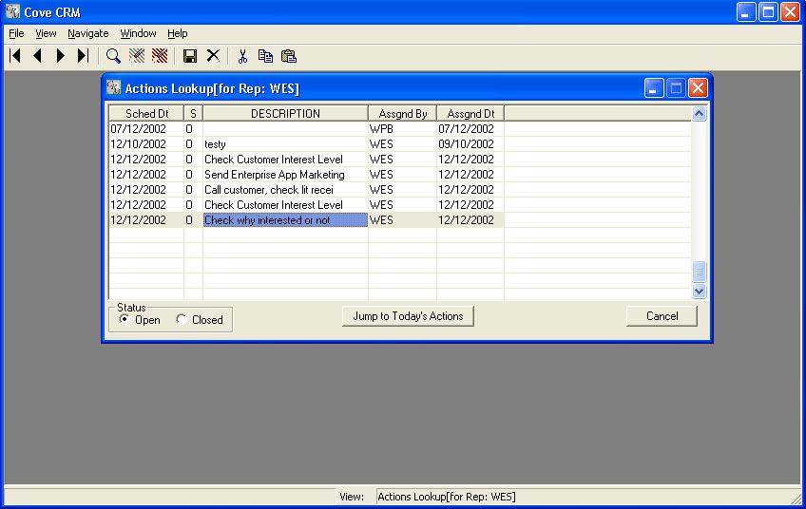
Task: Delete record with X toolbar icon
Action: pyautogui.click(x=213, y=55)
